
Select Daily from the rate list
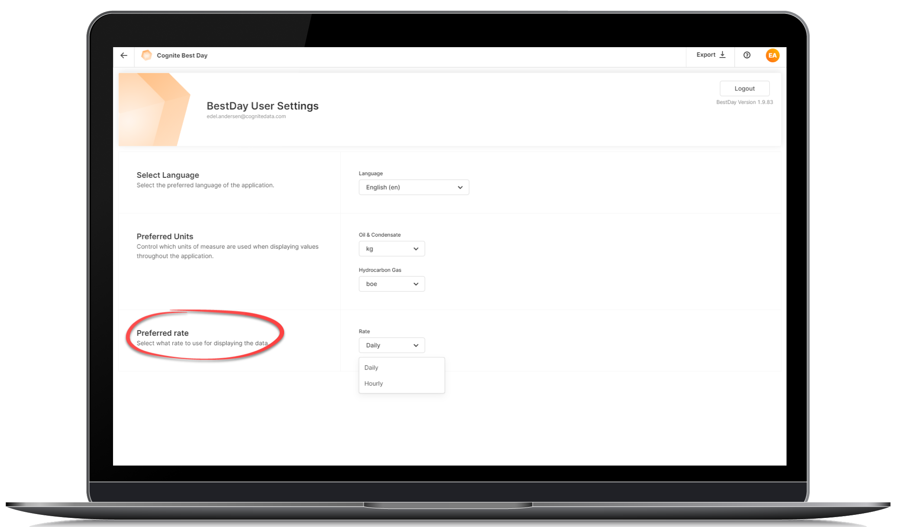click(x=401, y=367)
